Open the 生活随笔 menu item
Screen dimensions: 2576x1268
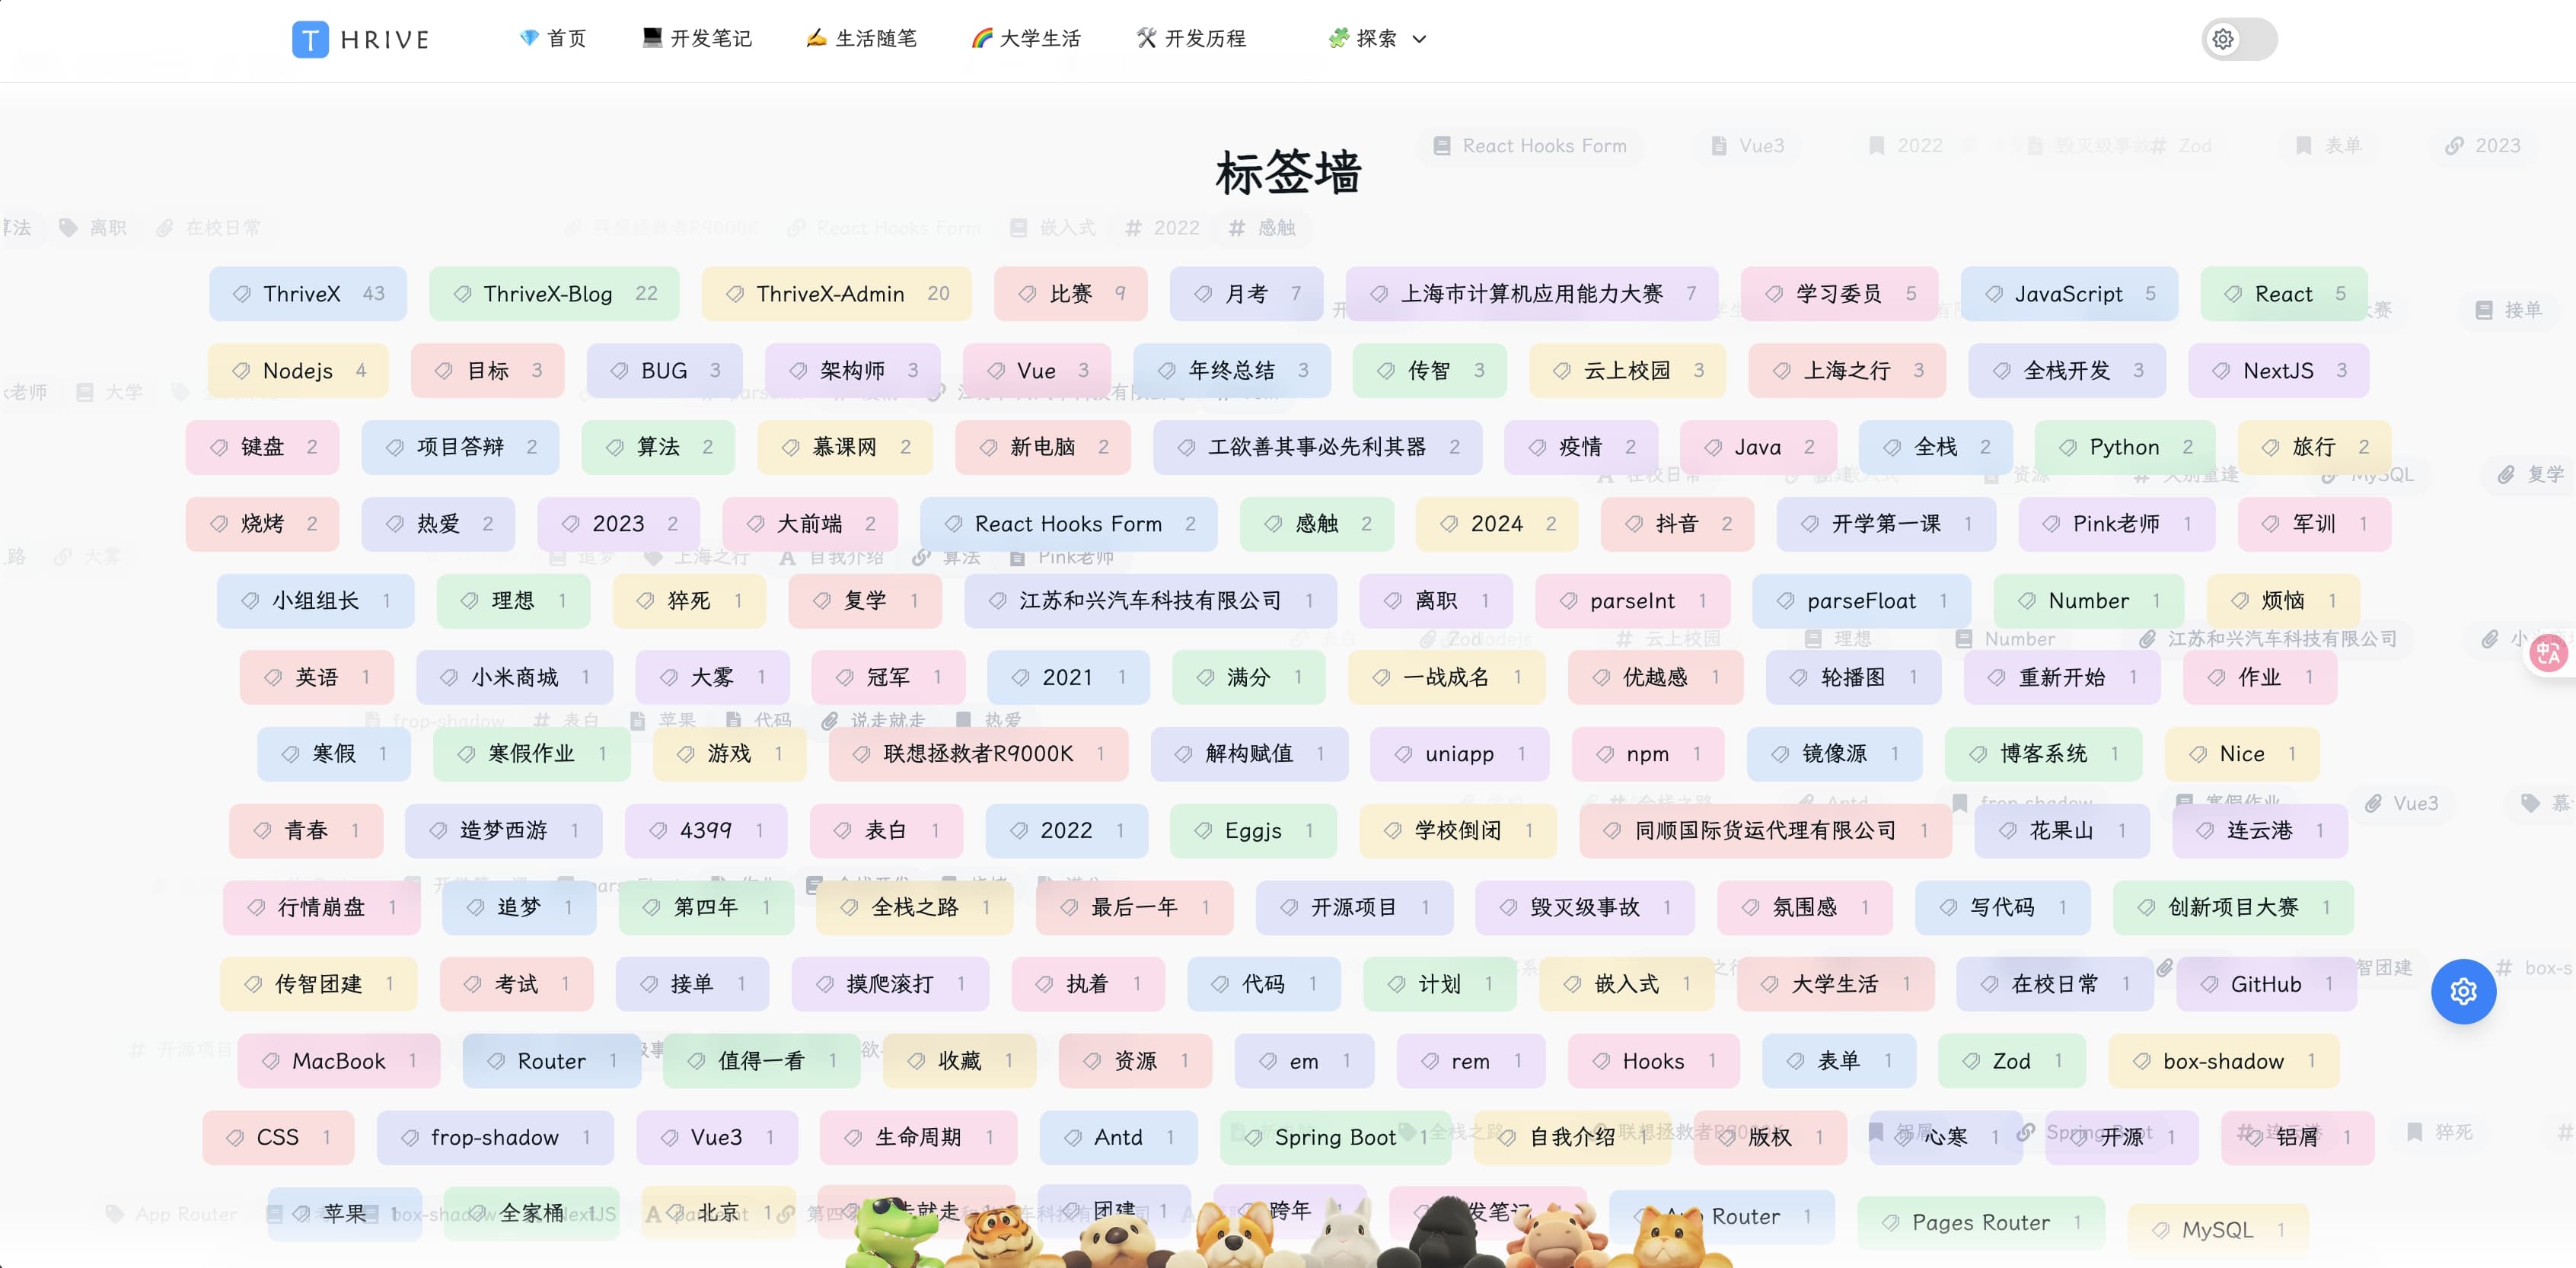861,39
